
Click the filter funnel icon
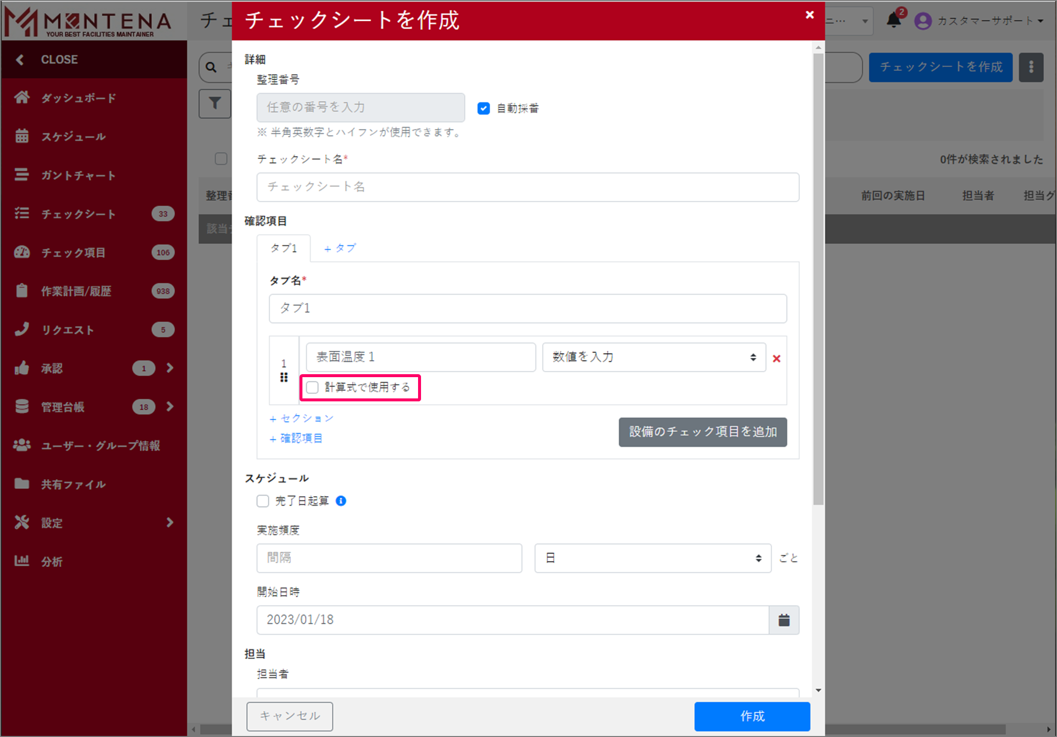pos(215,103)
